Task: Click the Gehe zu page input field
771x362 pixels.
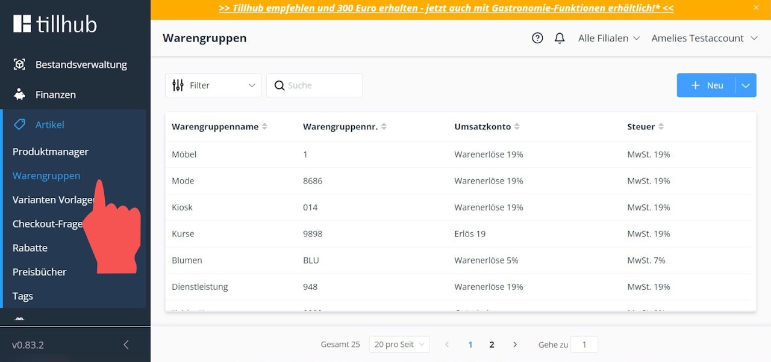Action: click(x=584, y=344)
